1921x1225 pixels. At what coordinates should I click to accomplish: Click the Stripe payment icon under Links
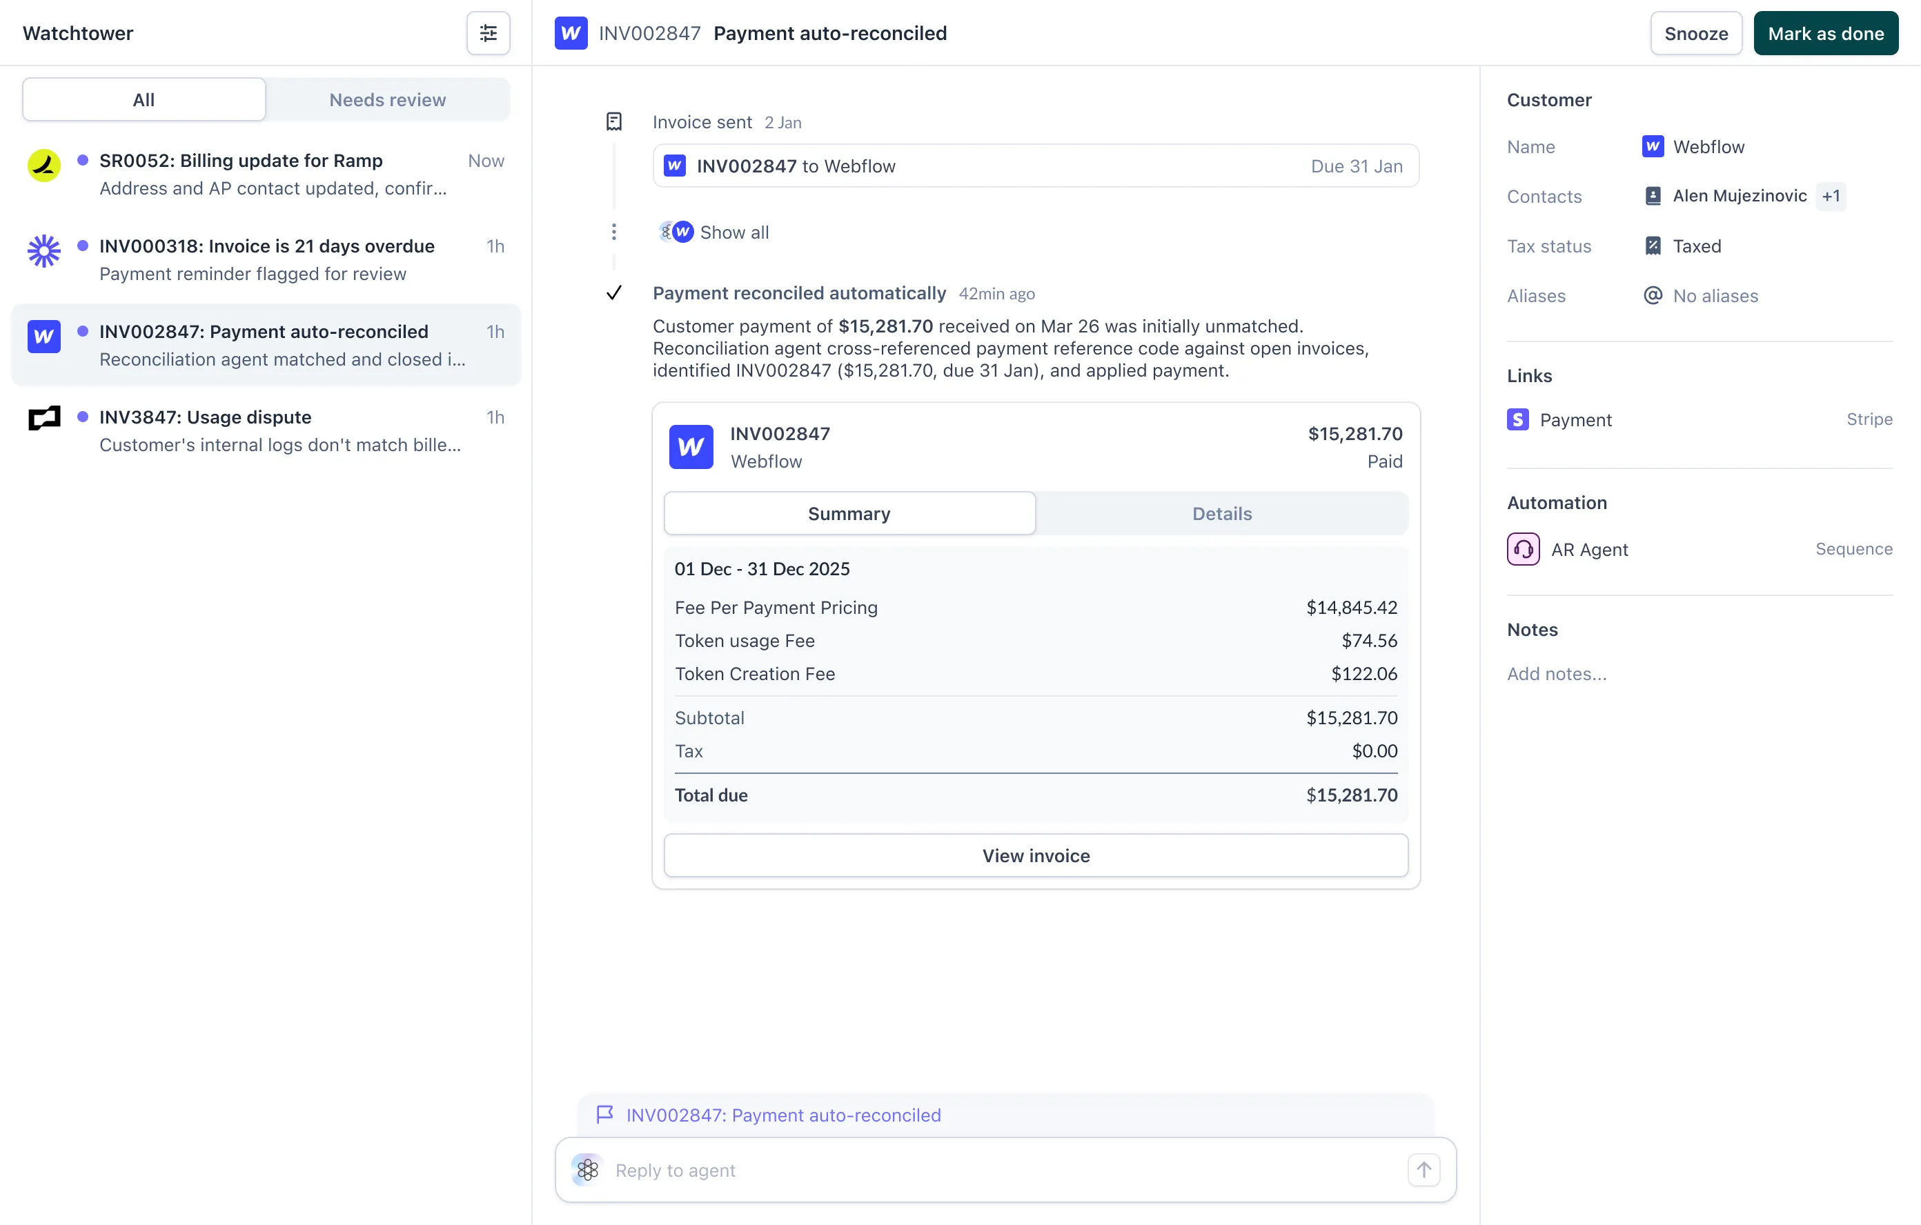coord(1517,419)
